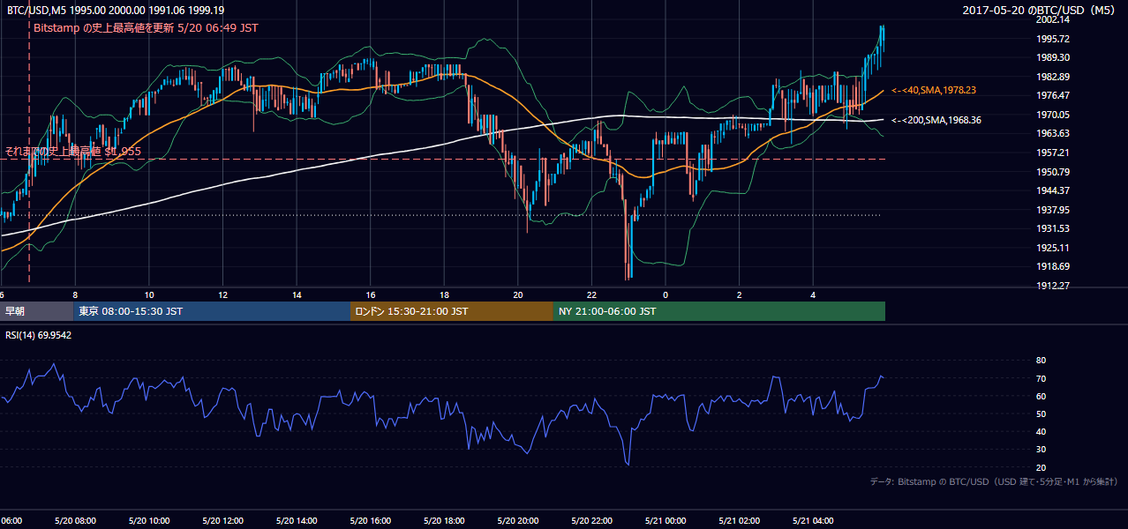1128x529 pixels.
Task: Select the orange 40 SMA label 1978.23
Action: pos(934,90)
